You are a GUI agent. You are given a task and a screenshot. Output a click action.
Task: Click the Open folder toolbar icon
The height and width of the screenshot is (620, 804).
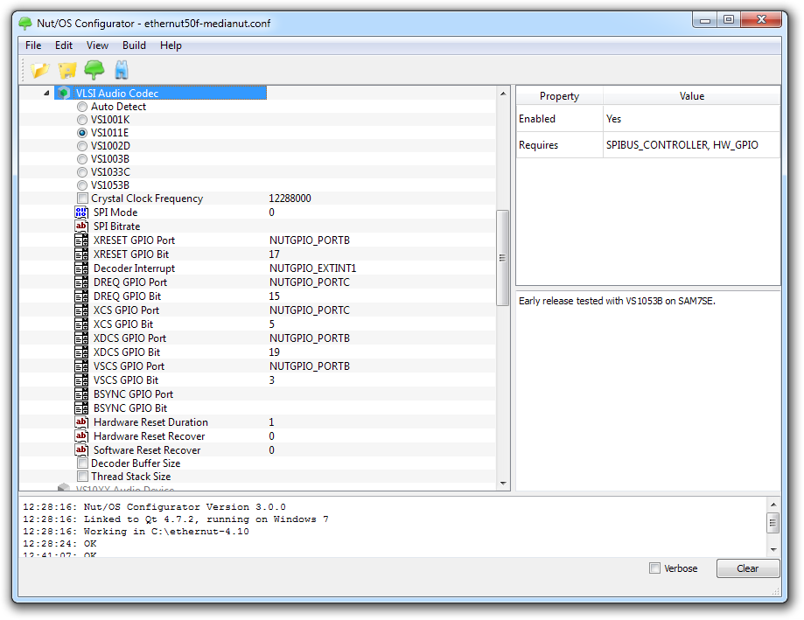39,69
